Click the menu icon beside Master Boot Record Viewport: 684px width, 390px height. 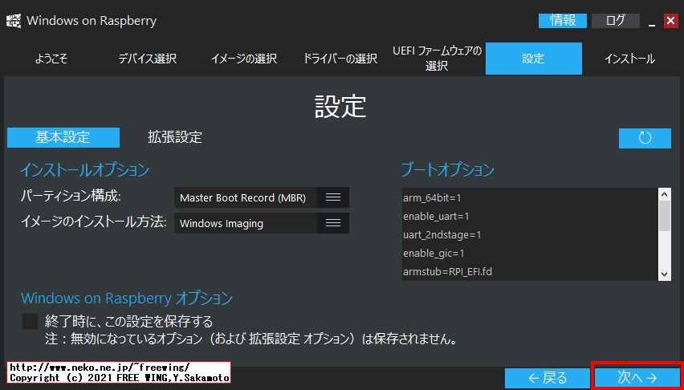click(x=333, y=197)
